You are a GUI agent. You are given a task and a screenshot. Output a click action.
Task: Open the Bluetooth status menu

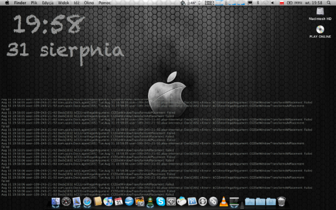click(258, 3)
